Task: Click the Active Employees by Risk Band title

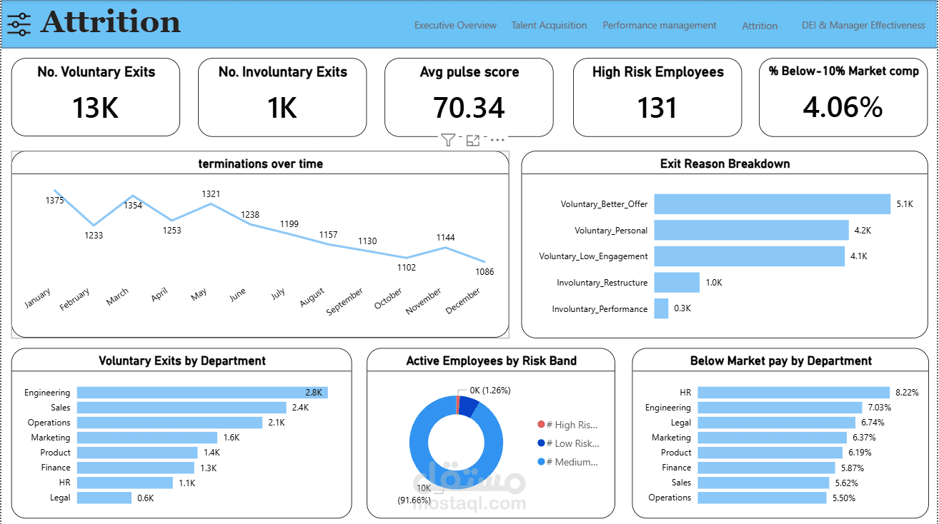Action: point(491,361)
